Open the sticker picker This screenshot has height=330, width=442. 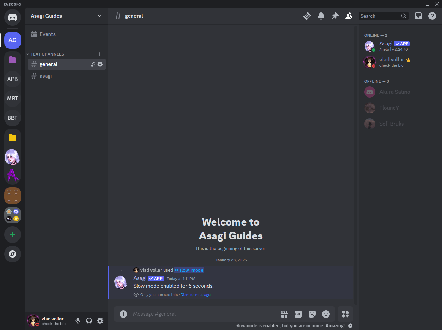tap(312, 314)
